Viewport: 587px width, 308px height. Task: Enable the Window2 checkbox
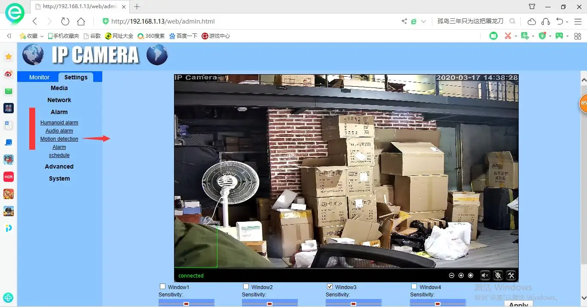click(246, 287)
